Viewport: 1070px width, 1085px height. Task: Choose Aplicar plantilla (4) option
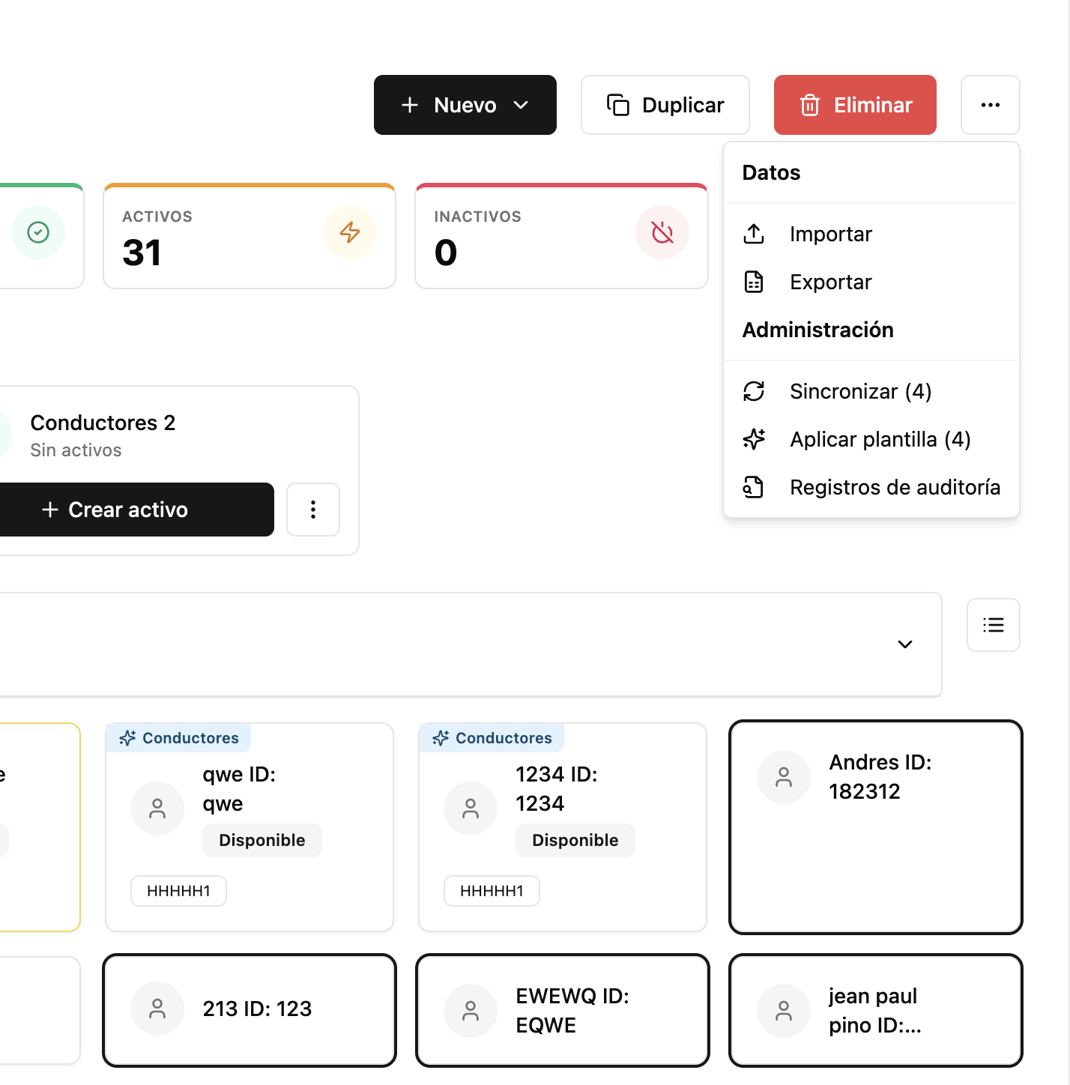[x=871, y=439]
